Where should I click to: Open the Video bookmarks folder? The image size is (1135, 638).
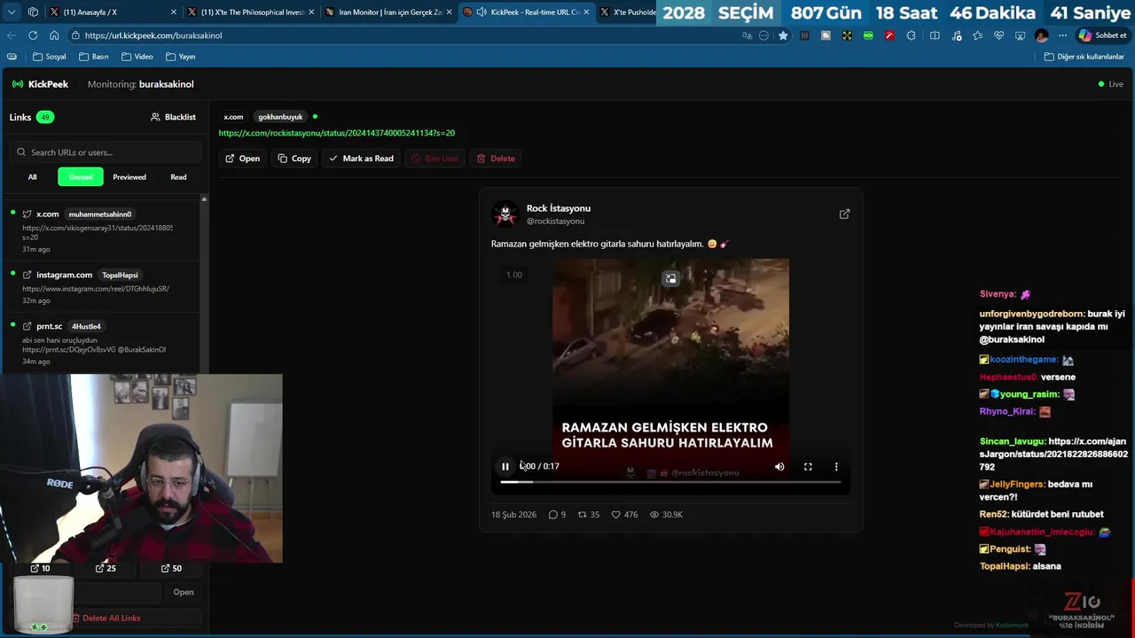click(x=137, y=57)
